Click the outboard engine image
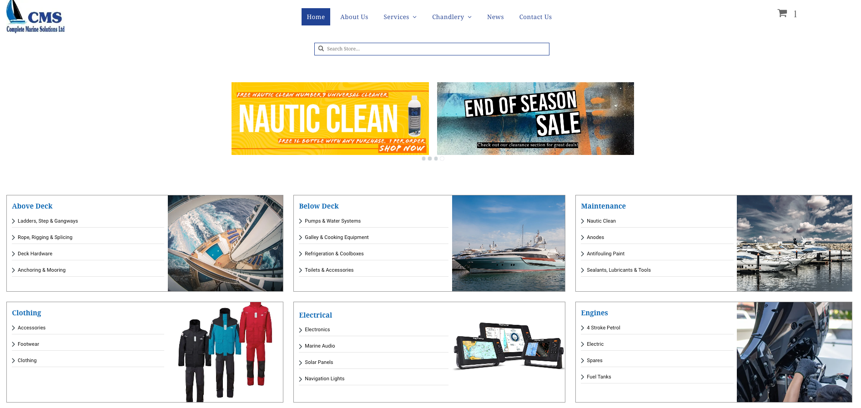 (794, 352)
